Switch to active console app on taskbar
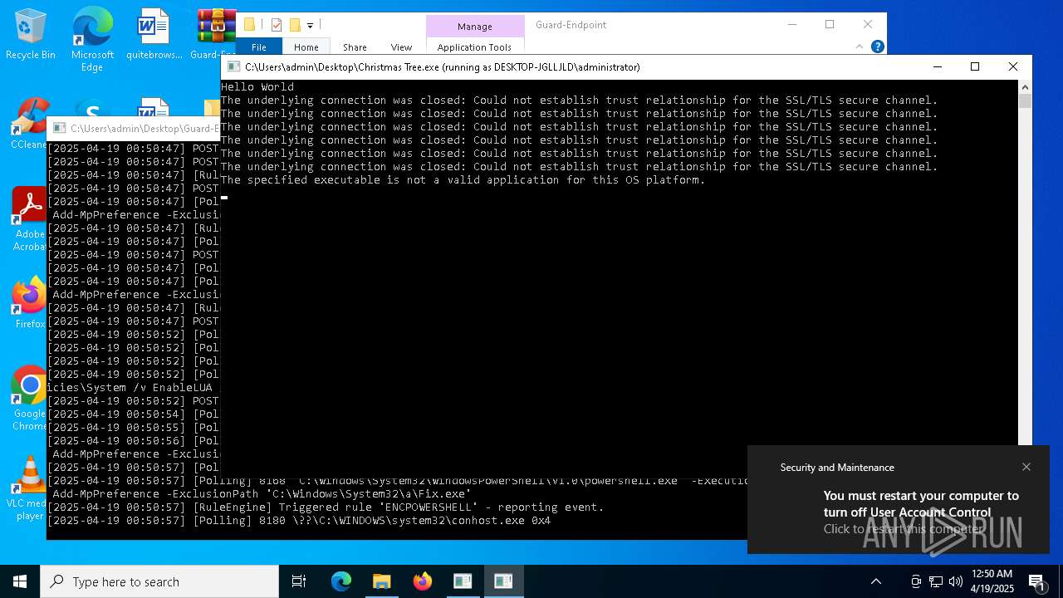Image resolution: width=1063 pixels, height=598 pixels. pyautogui.click(x=503, y=581)
